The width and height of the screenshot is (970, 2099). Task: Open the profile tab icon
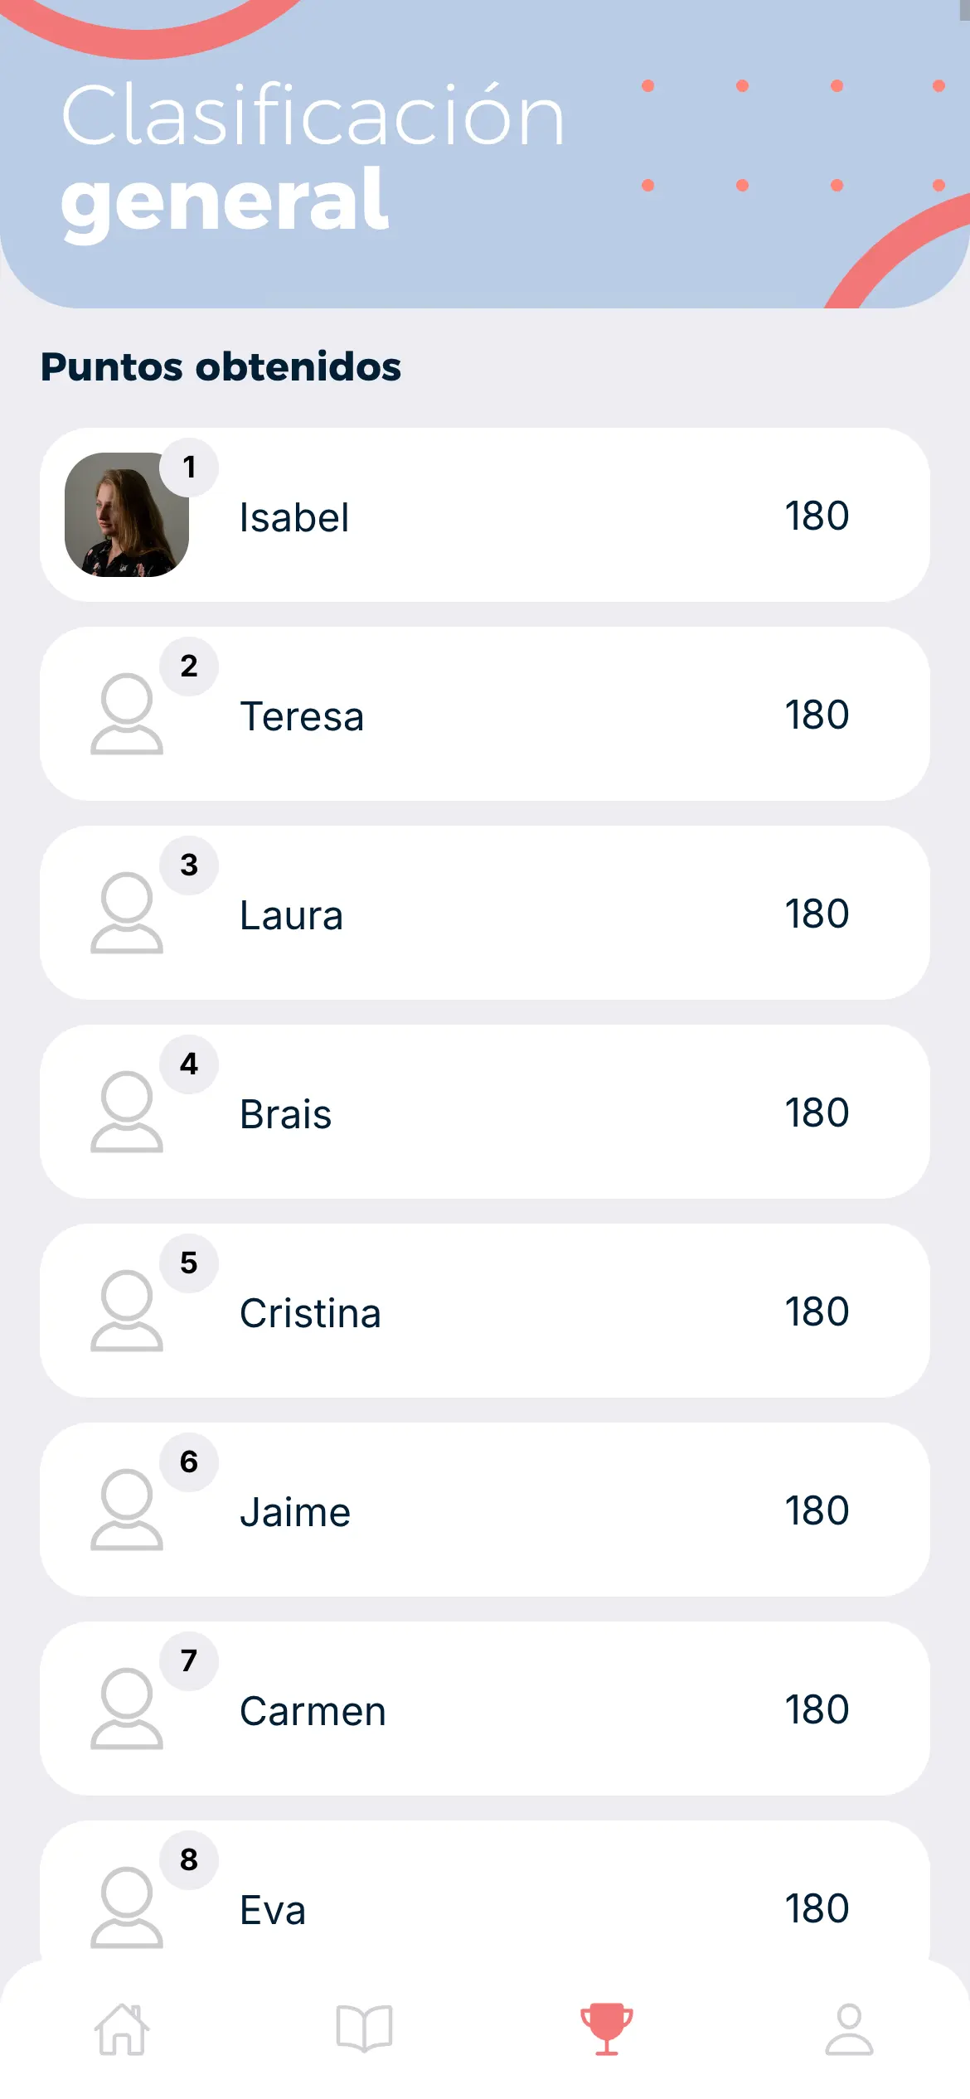[x=849, y=2029]
